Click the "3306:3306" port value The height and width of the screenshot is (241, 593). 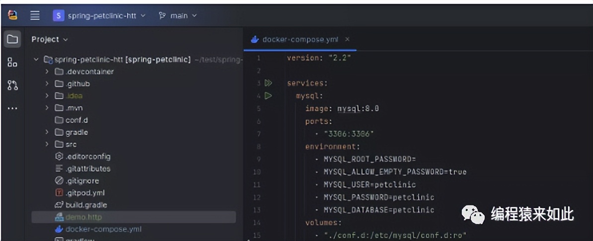[348, 134]
